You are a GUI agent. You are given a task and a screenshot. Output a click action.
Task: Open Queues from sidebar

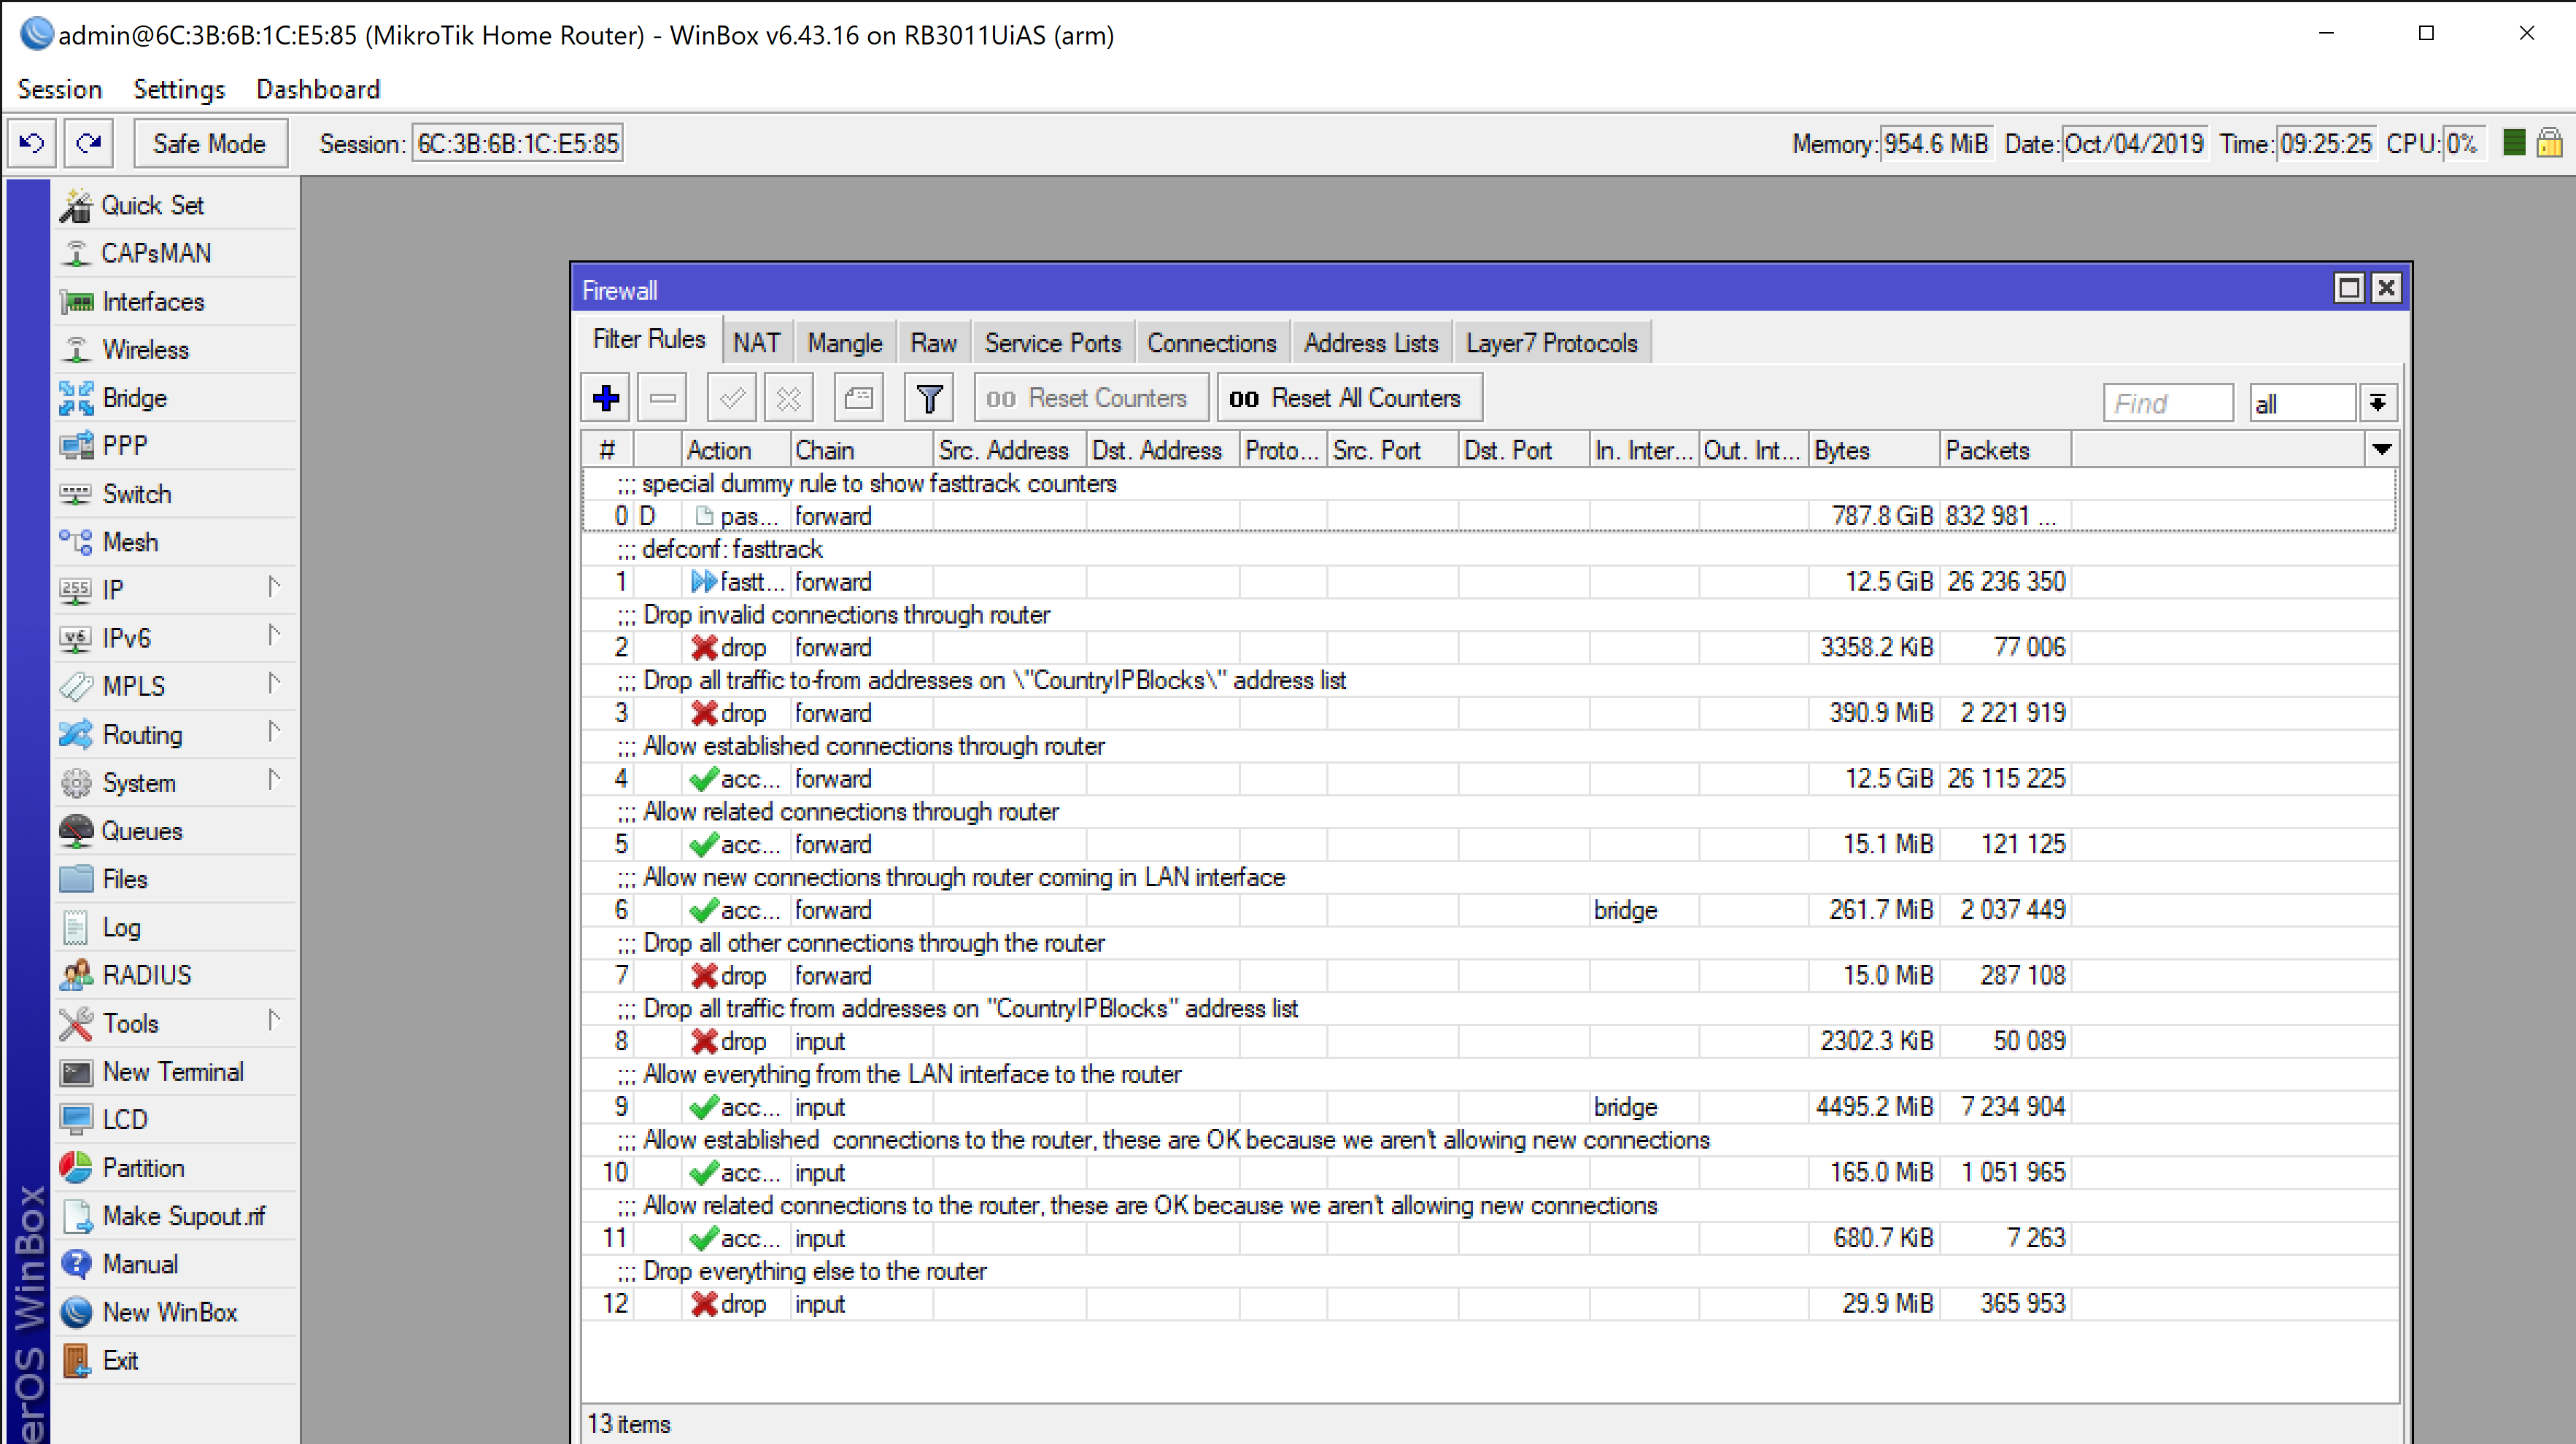[x=175, y=830]
